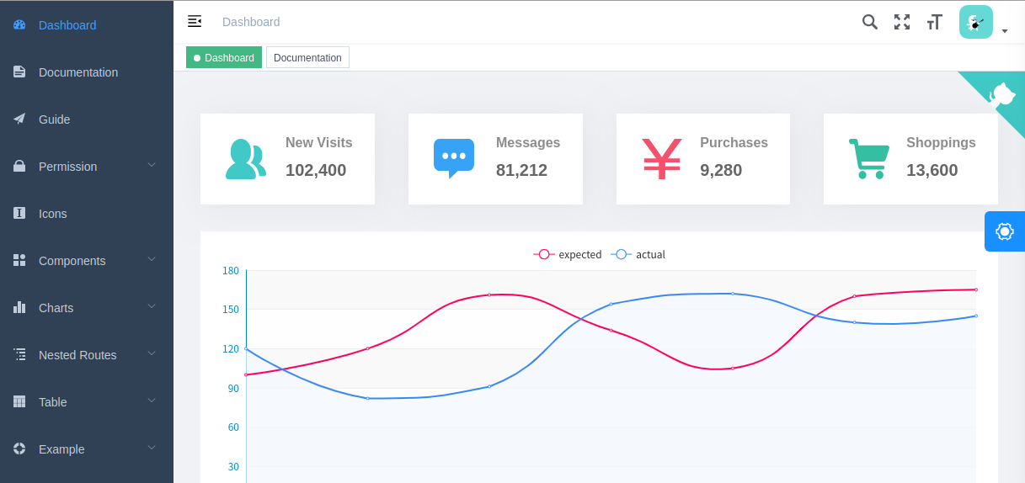Collapse the sidebar with the hamburger icon

(x=195, y=21)
